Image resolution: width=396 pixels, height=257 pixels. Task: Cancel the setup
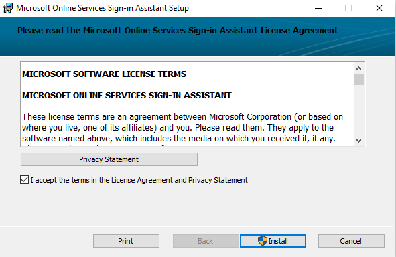pos(351,241)
